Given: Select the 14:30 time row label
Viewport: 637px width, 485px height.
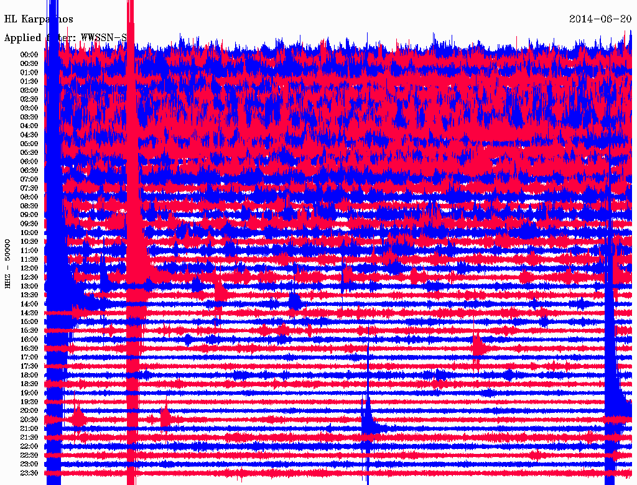Looking at the screenshot, I should [29, 313].
